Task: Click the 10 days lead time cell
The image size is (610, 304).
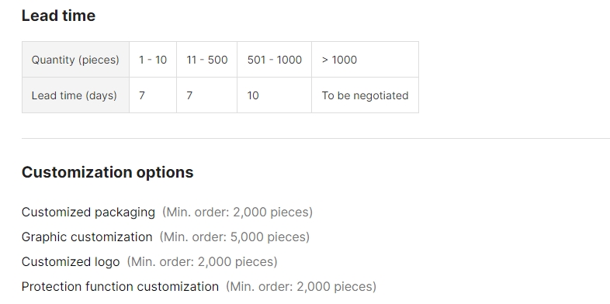Action: 275,95
